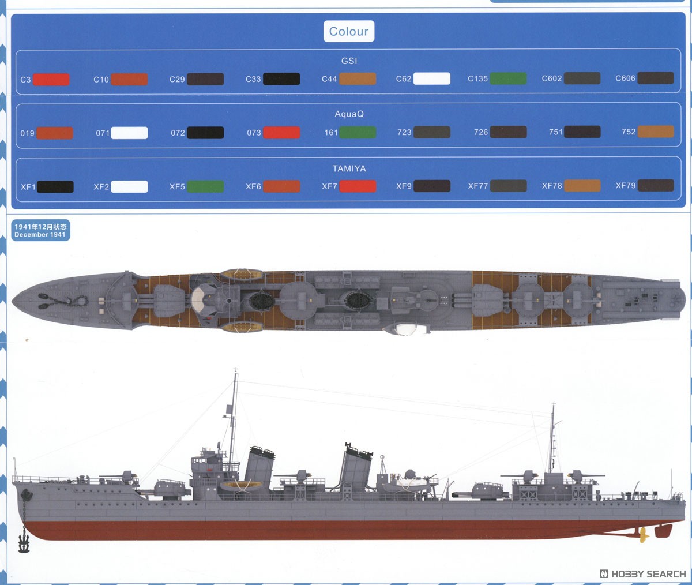Click the Colour title badge
The height and width of the screenshot is (585, 692).
[x=349, y=31]
